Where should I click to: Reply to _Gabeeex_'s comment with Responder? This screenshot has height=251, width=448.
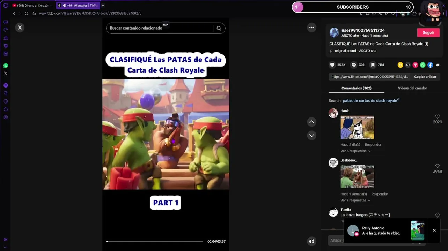tap(380, 194)
